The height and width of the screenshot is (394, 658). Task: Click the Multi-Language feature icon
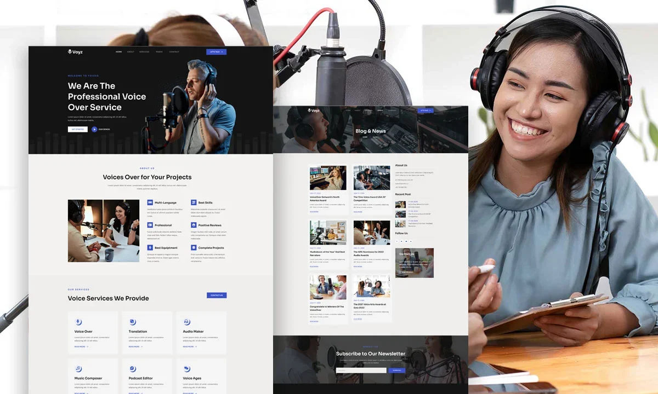coord(150,202)
